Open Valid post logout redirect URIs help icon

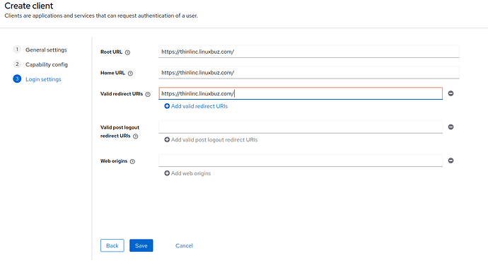tap(135, 136)
